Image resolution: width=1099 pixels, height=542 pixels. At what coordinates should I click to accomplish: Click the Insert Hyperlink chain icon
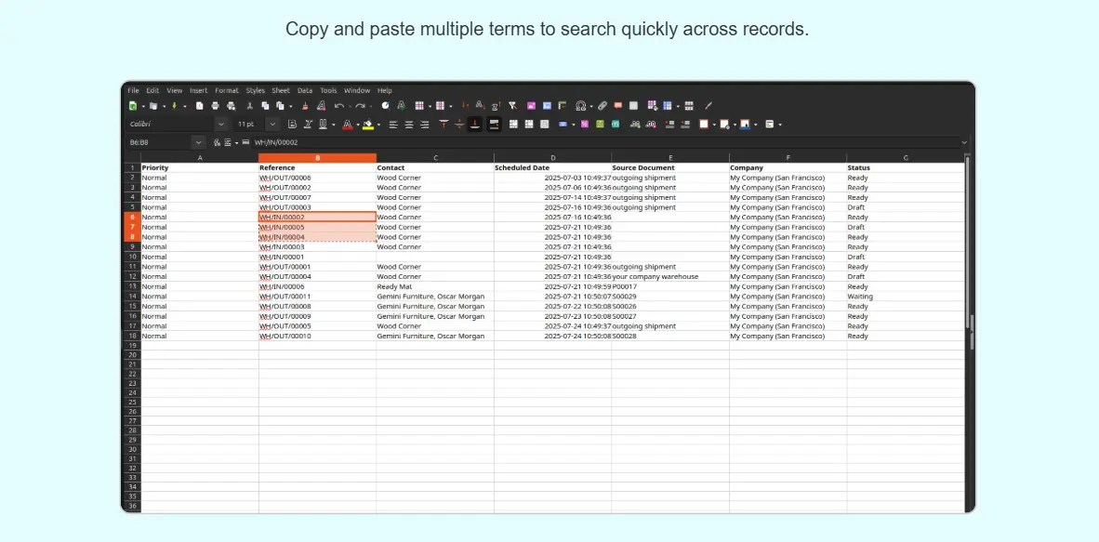tap(602, 106)
